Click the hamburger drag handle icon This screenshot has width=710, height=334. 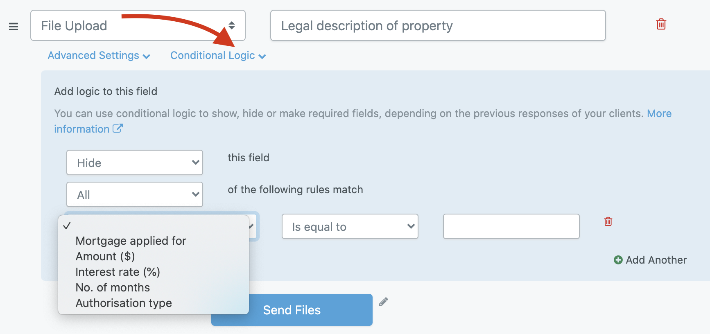coord(14,27)
